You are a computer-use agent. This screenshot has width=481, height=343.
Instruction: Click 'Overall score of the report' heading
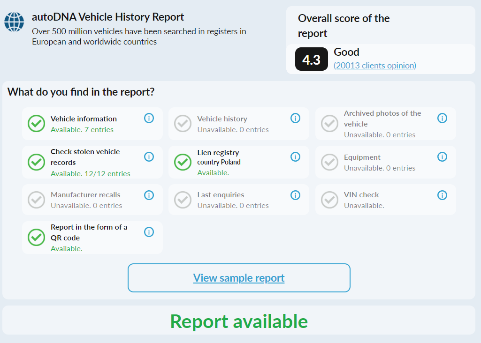pos(344,26)
